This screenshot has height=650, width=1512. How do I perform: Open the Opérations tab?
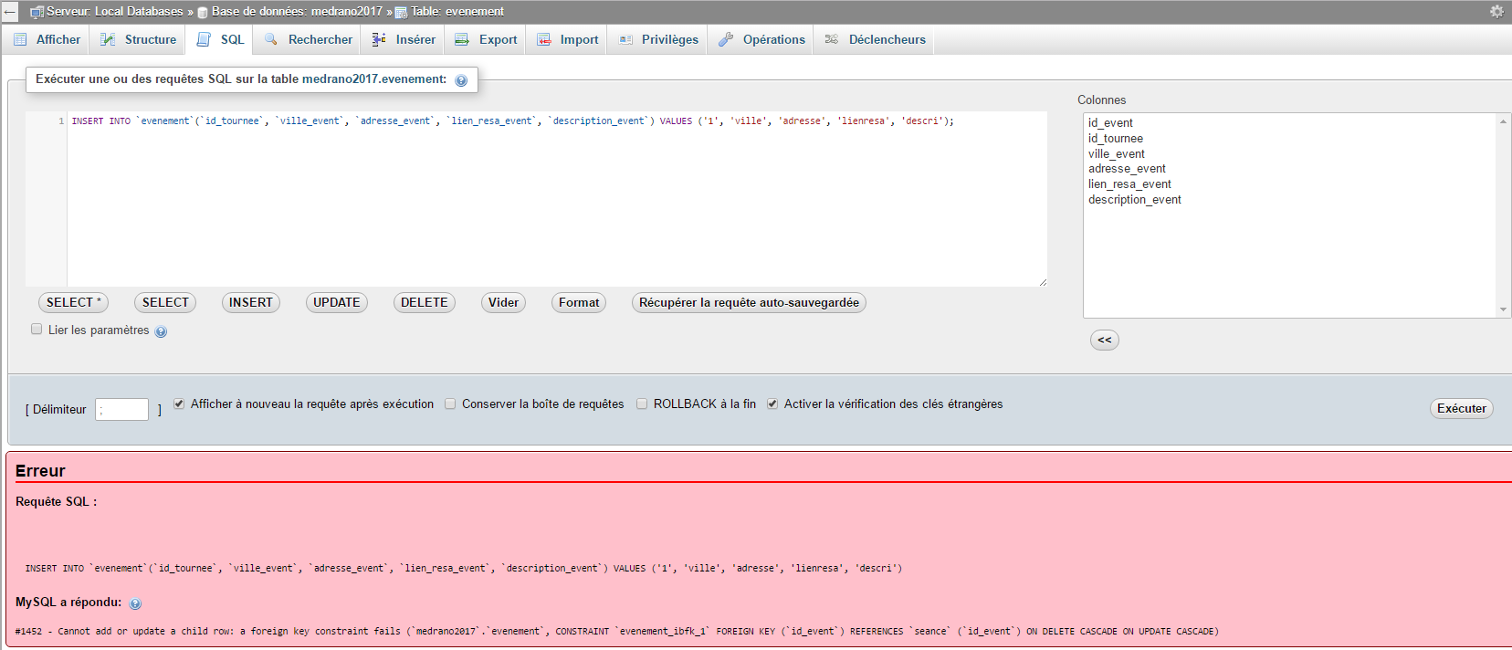tap(761, 39)
